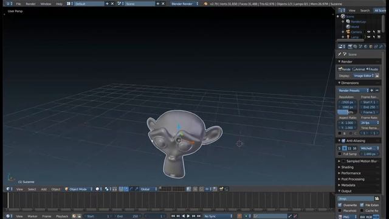389x219 pixels.
Task: Toggle Camera renderability icon in outliner
Action: 379,32
